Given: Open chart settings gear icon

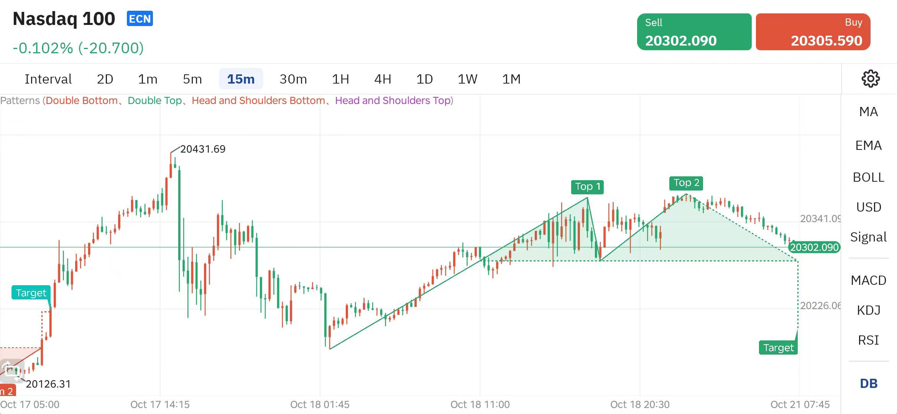Looking at the screenshot, I should pos(871,79).
